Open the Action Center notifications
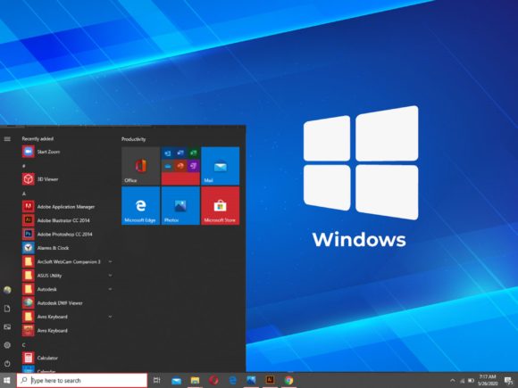 pos(509,380)
